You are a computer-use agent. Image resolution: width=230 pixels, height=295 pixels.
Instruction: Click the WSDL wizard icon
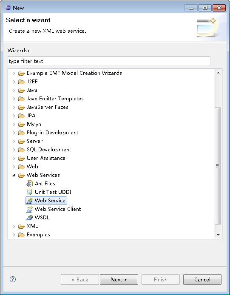point(29,218)
